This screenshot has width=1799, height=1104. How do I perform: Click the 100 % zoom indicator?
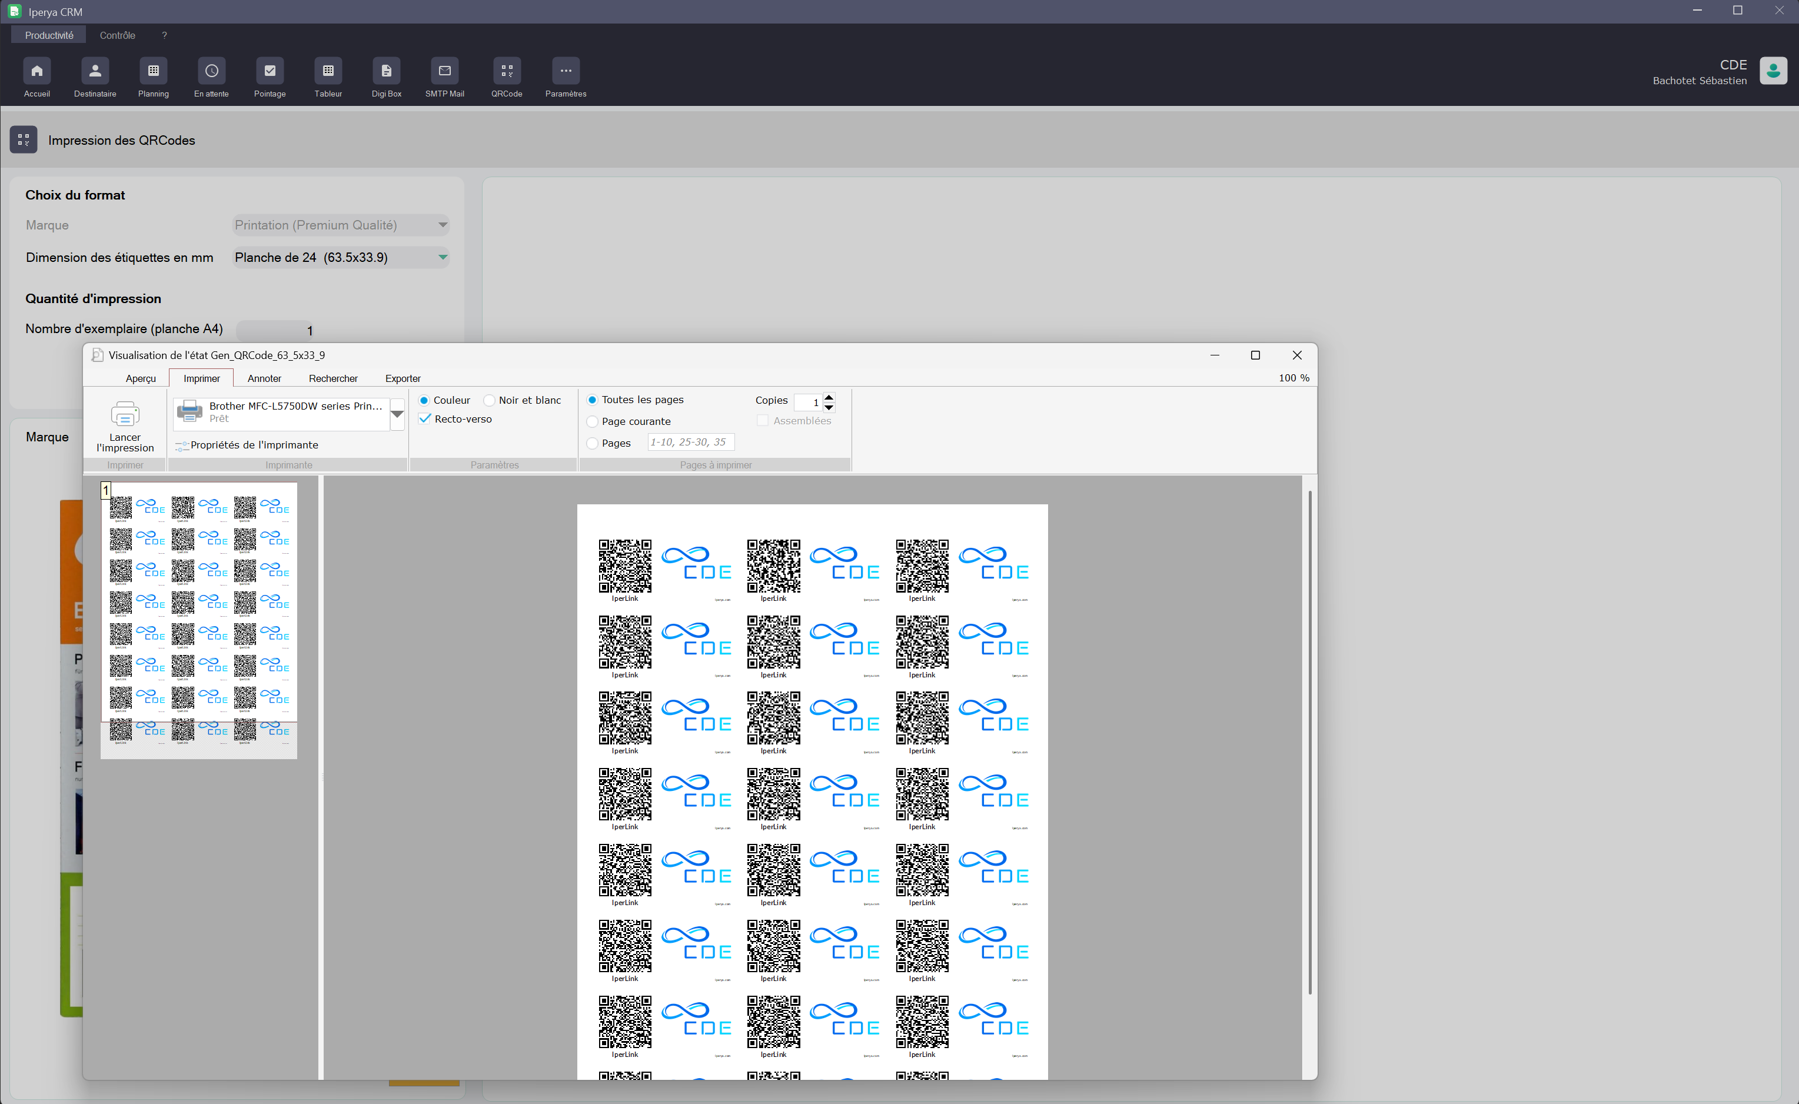pyautogui.click(x=1293, y=377)
